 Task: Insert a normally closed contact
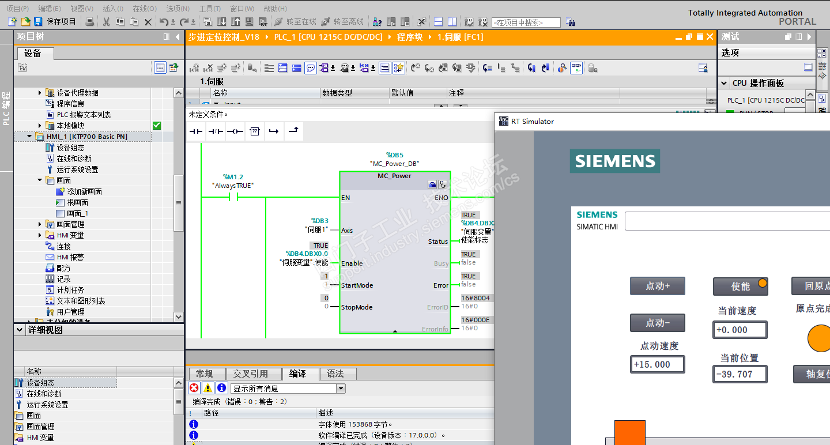click(x=216, y=131)
